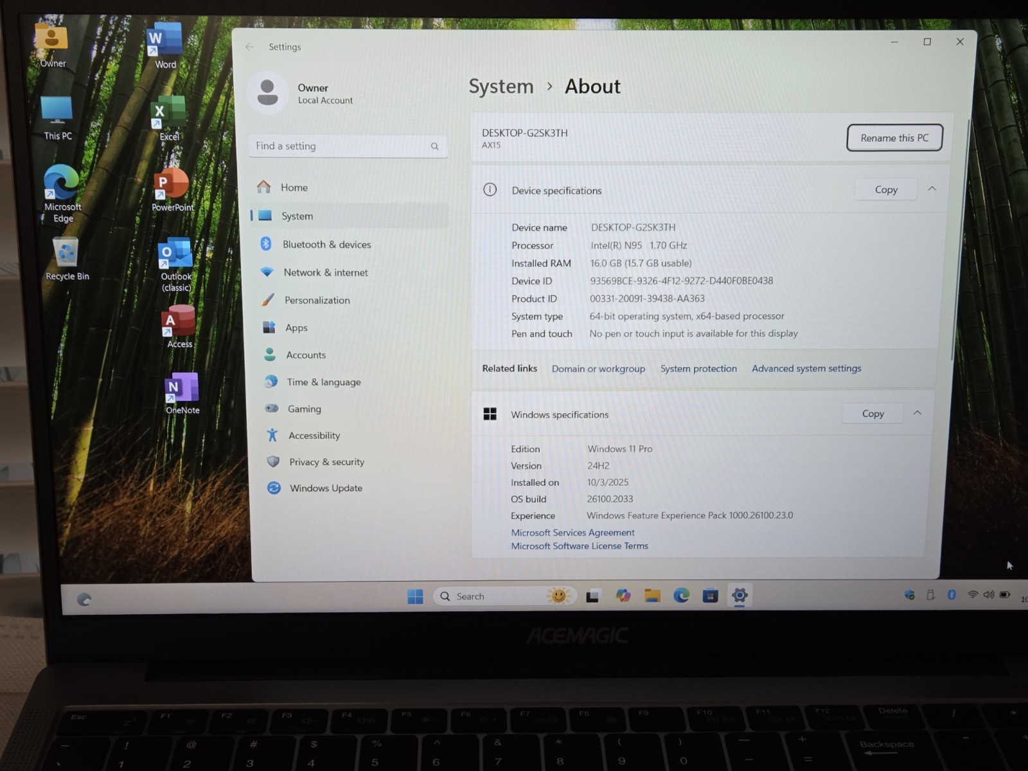The width and height of the screenshot is (1028, 771).
Task: Open the PowerPoint desktop shortcut
Action: [172, 190]
